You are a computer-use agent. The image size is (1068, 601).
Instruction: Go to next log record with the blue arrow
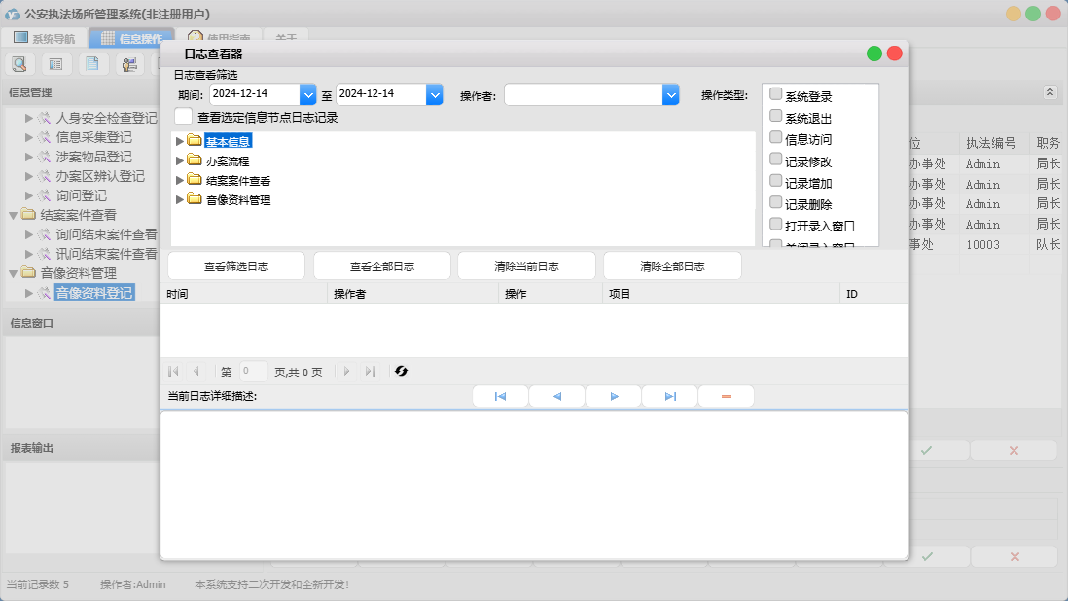pyautogui.click(x=614, y=396)
